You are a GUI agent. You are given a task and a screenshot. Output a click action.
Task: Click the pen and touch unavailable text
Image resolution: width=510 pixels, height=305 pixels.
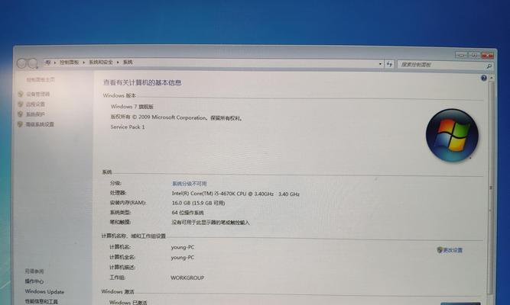(210, 222)
